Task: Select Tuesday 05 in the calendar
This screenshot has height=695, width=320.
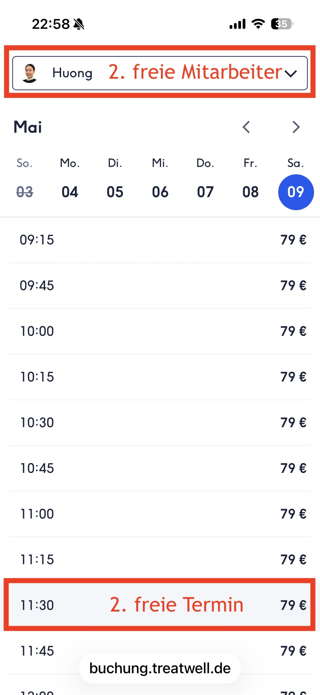Action: (x=115, y=192)
